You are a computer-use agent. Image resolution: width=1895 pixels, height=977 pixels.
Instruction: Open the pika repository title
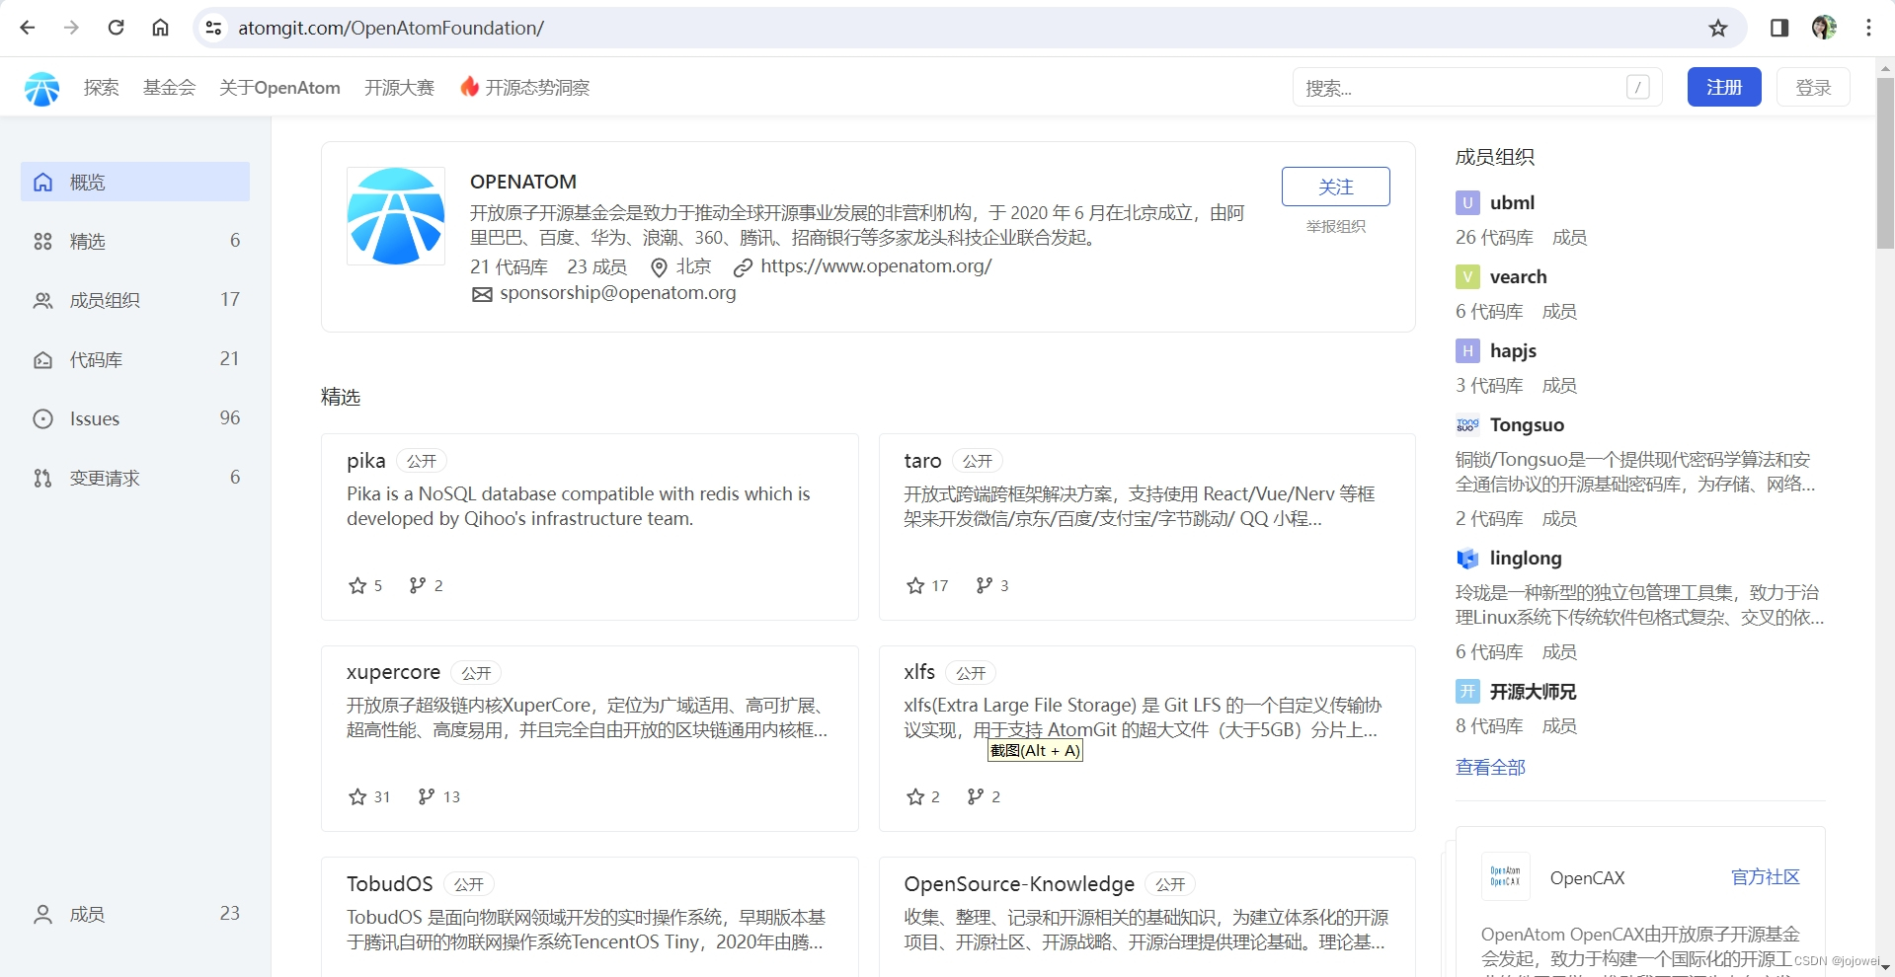366,461
